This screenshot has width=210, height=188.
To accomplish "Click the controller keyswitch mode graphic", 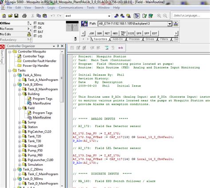I will pyautogui.click(x=72, y=26).
